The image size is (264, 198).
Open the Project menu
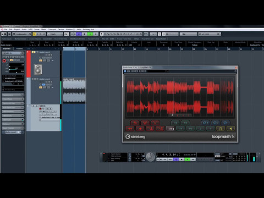17,30
